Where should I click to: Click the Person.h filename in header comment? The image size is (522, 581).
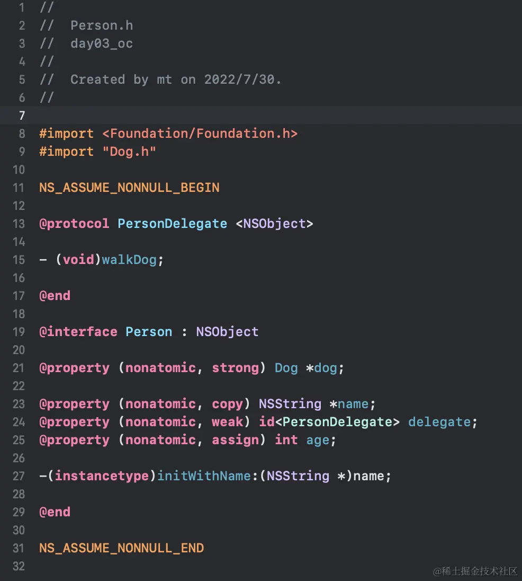[x=102, y=25]
